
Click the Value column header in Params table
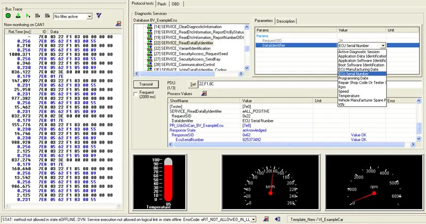(x=361, y=30)
